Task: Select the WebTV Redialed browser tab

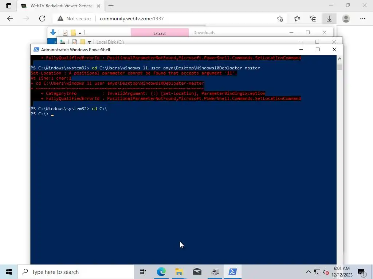Action: pyautogui.click(x=61, y=6)
